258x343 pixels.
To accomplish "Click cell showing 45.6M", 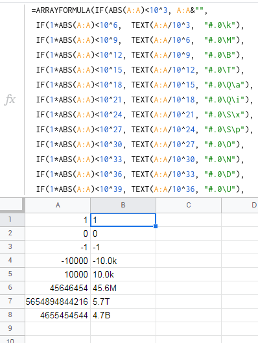I will 123,288.
